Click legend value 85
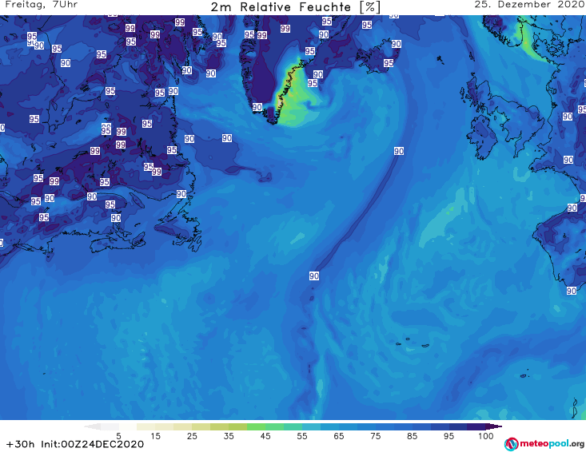 [x=413, y=436]
